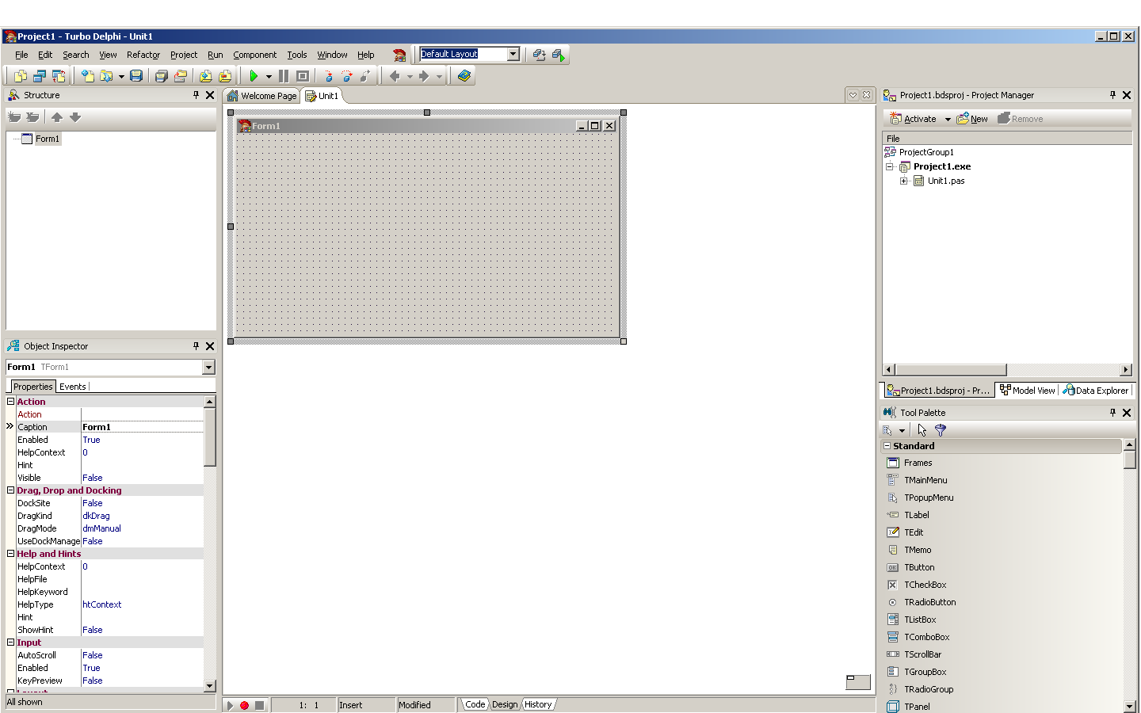Pin the Object Inspector panel
This screenshot has width=1141, height=713.
pyautogui.click(x=197, y=346)
